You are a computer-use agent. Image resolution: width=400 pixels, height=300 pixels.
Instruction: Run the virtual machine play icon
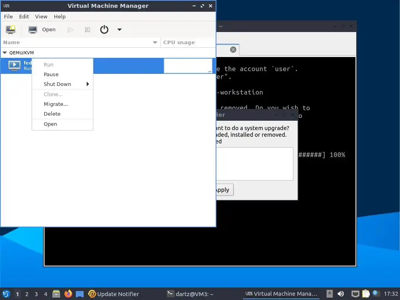pyautogui.click(x=70, y=30)
